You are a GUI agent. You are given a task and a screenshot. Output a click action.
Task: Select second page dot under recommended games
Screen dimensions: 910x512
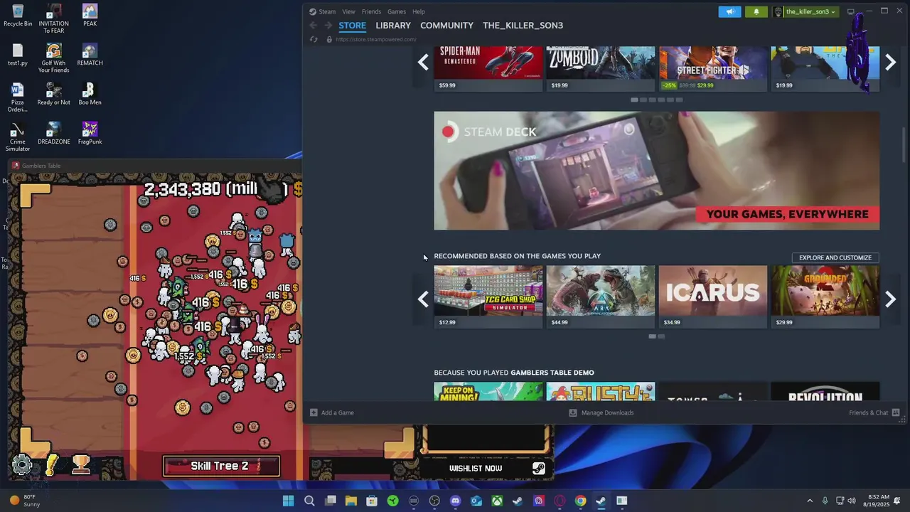(661, 336)
